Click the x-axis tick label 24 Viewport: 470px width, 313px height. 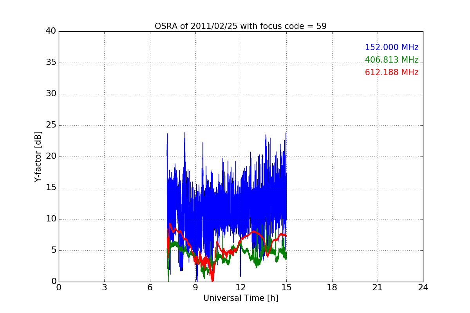click(x=423, y=287)
